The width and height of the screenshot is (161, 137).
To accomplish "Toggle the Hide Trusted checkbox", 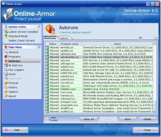I will pyautogui.click(x=46, y=119).
